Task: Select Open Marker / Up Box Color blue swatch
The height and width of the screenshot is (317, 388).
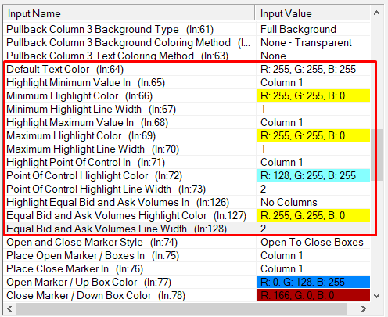Action: [x=313, y=282]
